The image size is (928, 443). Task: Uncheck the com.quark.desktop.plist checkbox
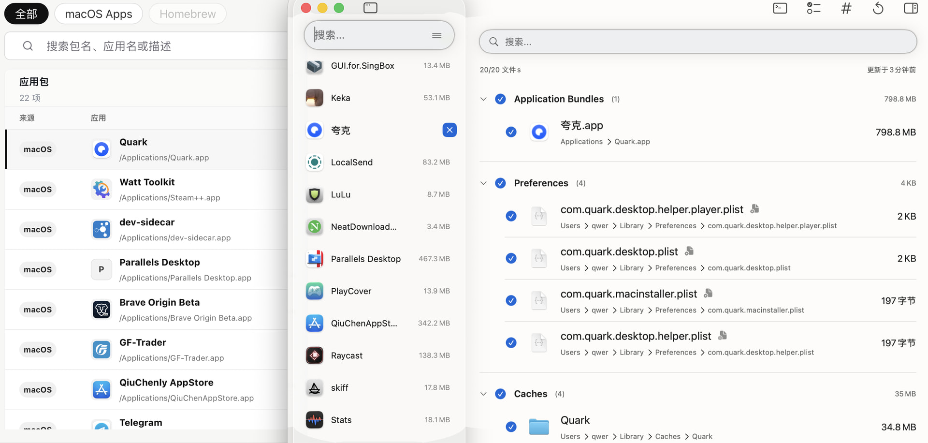[511, 258]
